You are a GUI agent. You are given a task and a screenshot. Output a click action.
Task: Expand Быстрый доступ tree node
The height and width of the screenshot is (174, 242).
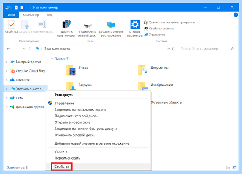tap(6, 62)
